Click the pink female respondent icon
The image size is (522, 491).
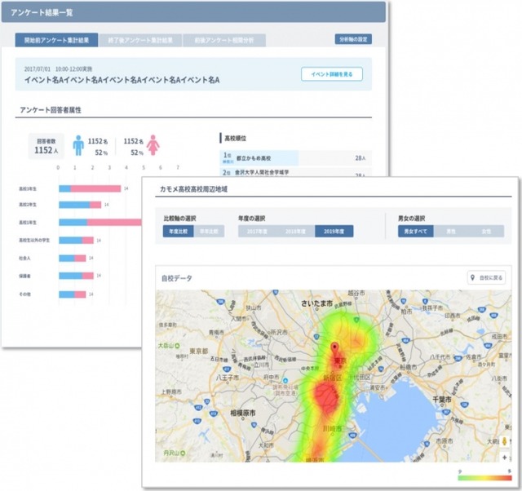(153, 145)
